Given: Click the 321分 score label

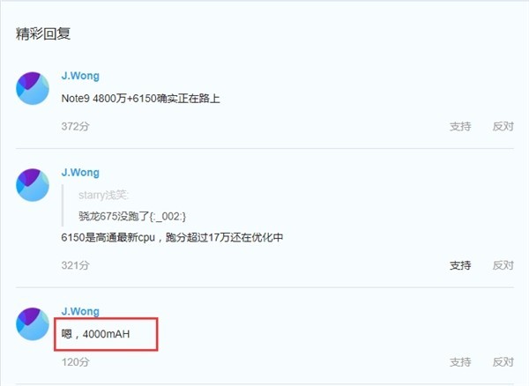Looking at the screenshot, I should pos(75,265).
